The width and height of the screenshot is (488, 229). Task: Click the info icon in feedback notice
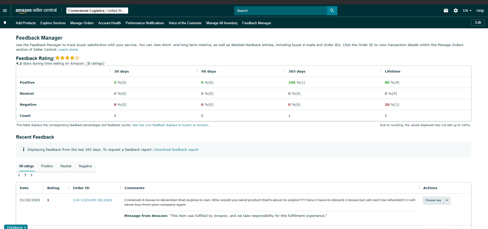click(23, 149)
